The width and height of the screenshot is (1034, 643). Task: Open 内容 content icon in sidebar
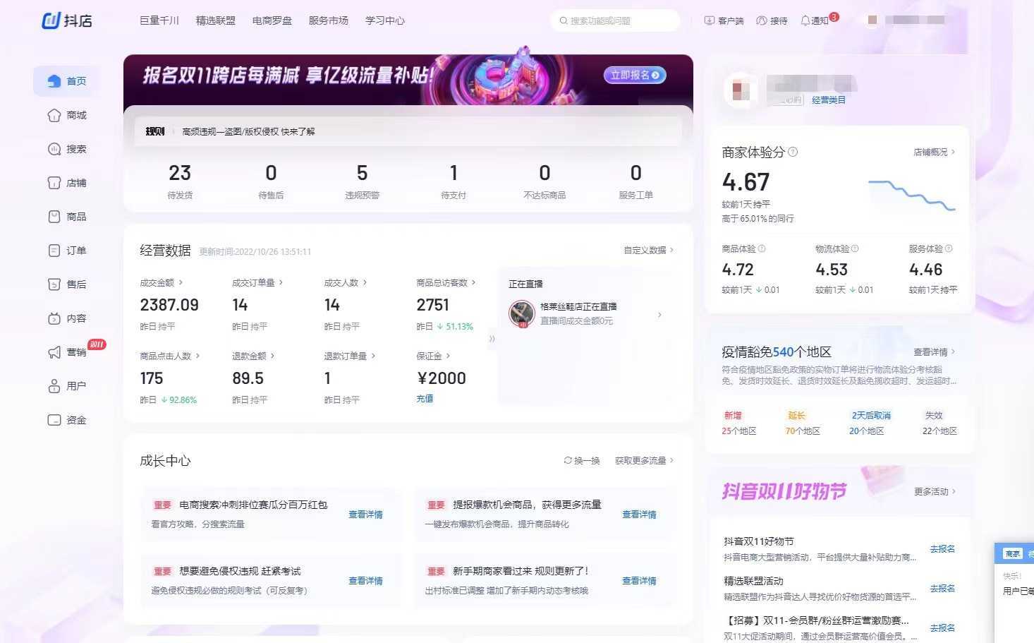point(54,318)
